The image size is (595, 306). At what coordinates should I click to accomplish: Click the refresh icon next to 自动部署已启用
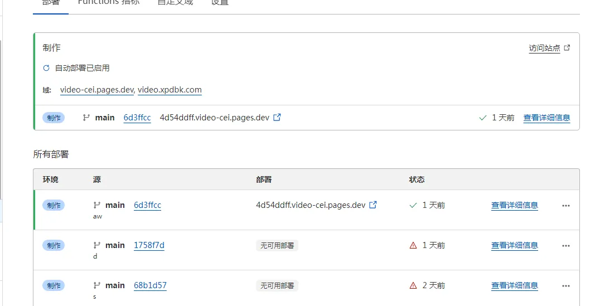point(46,68)
